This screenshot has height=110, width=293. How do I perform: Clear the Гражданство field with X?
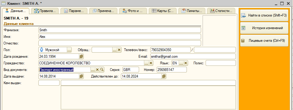coord(151,63)
